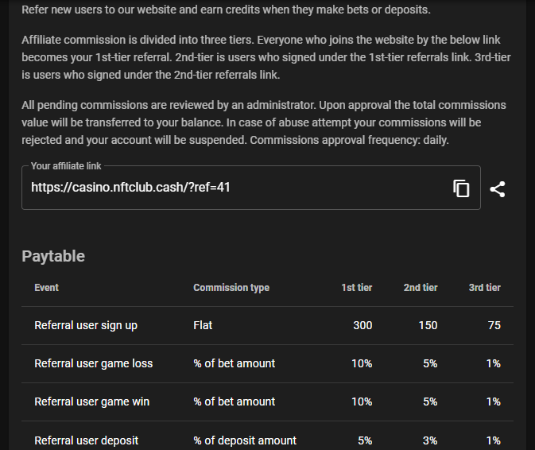Select the Referral user game win row
The width and height of the screenshot is (535, 450).
click(x=267, y=402)
